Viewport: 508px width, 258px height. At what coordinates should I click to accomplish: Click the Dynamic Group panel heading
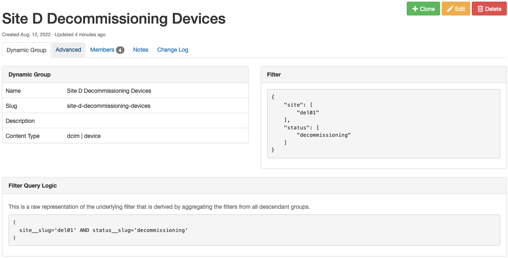30,74
